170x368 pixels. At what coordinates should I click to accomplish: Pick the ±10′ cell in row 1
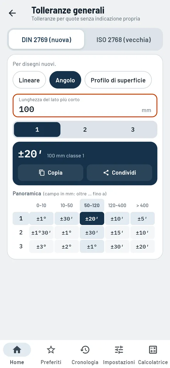117,219
